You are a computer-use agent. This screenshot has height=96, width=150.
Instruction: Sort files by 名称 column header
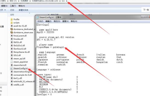pyautogui.click(x=12, y=15)
